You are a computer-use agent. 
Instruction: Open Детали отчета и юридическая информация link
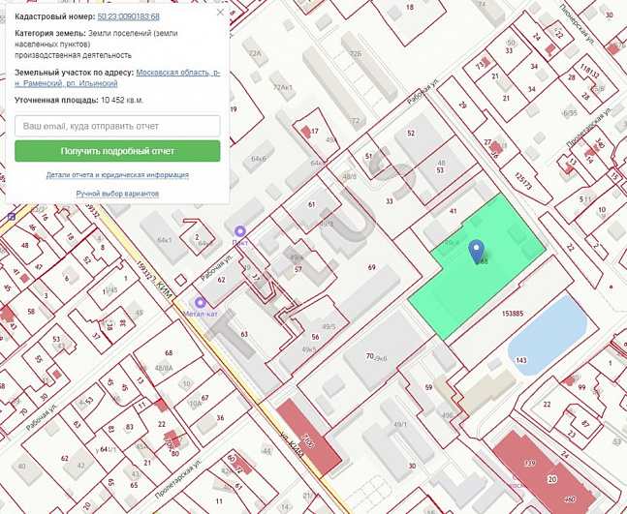tap(117, 175)
